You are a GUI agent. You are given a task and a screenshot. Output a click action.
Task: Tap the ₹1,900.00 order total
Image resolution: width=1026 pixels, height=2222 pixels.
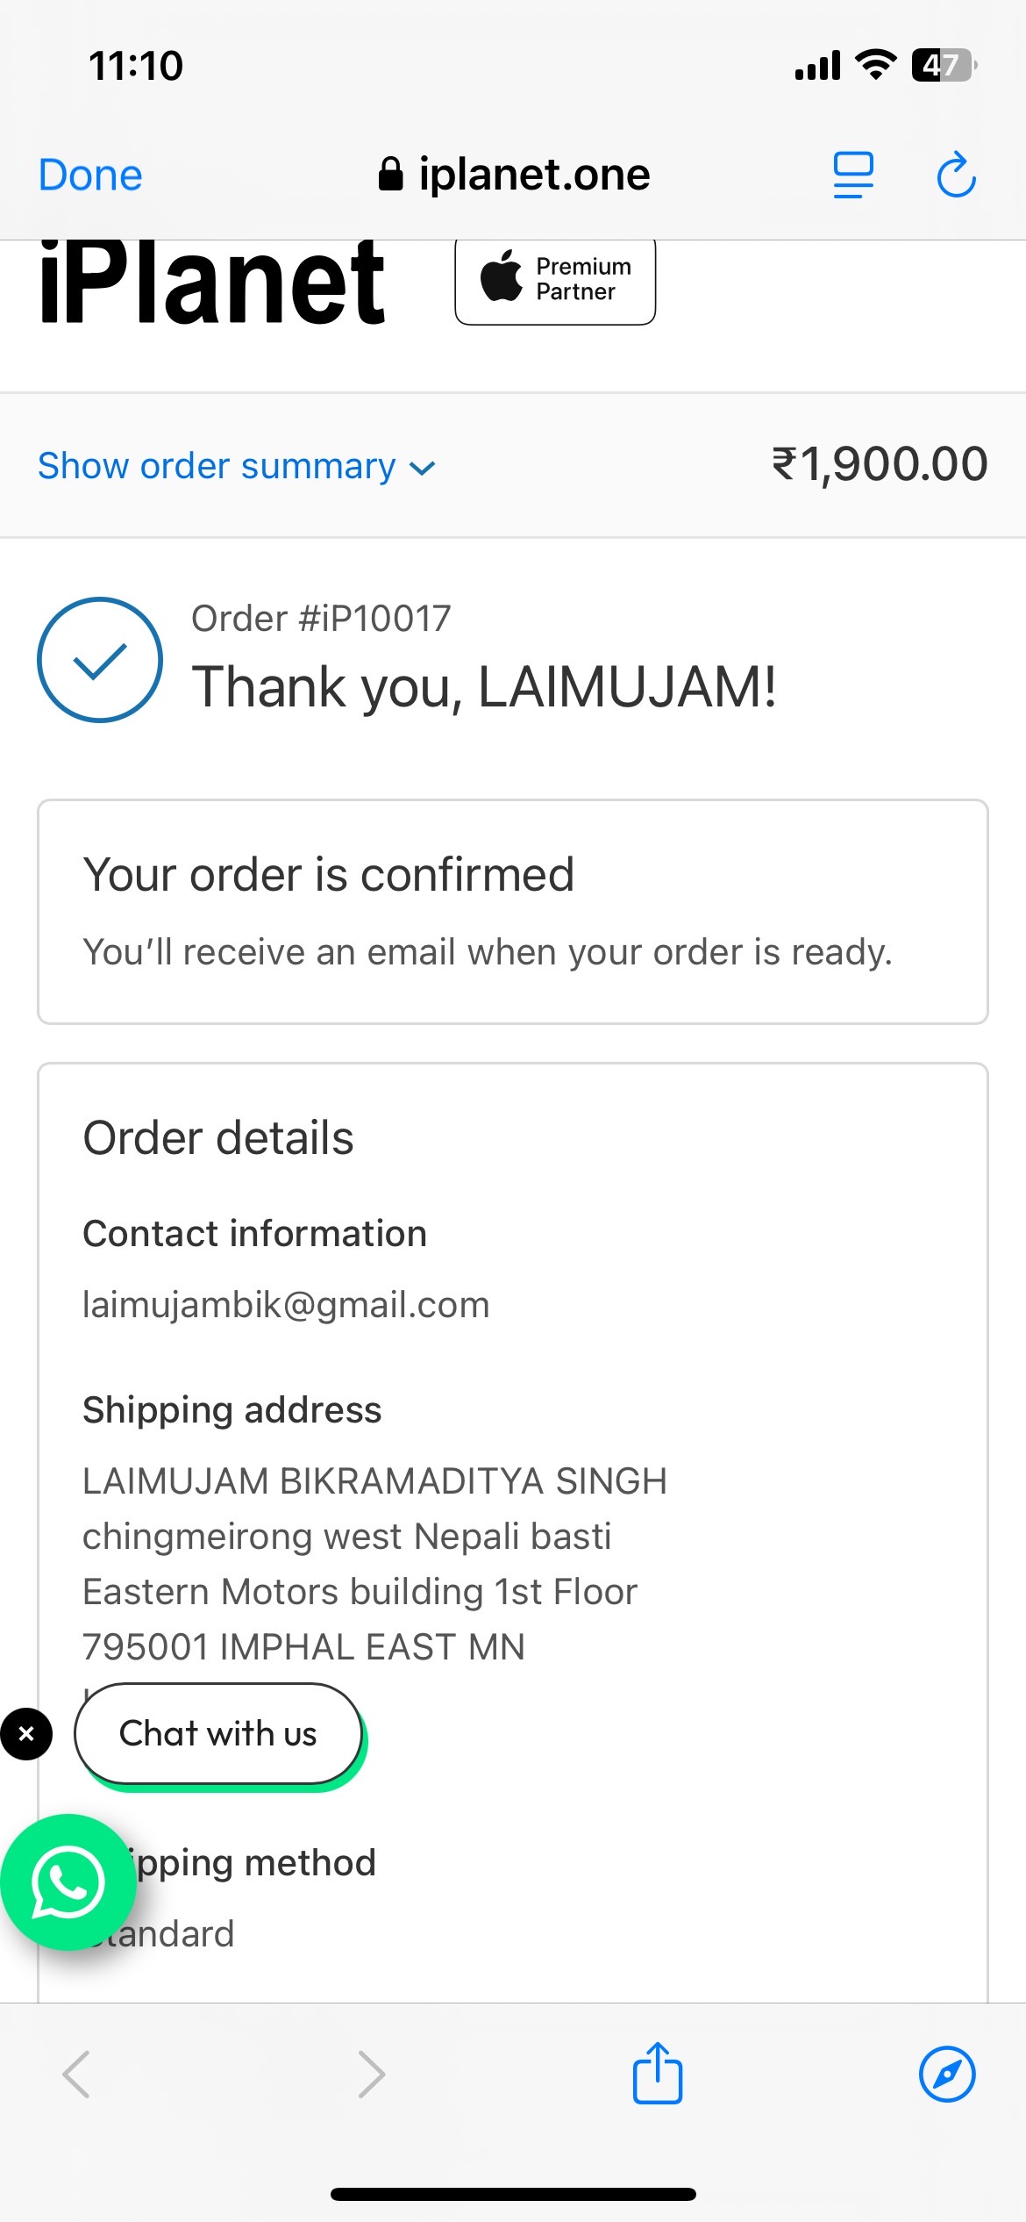[880, 463]
